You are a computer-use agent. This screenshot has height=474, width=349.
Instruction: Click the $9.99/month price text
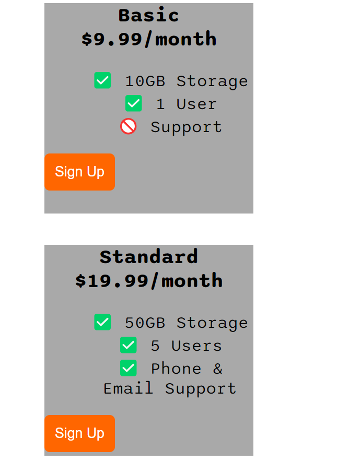pos(149,39)
